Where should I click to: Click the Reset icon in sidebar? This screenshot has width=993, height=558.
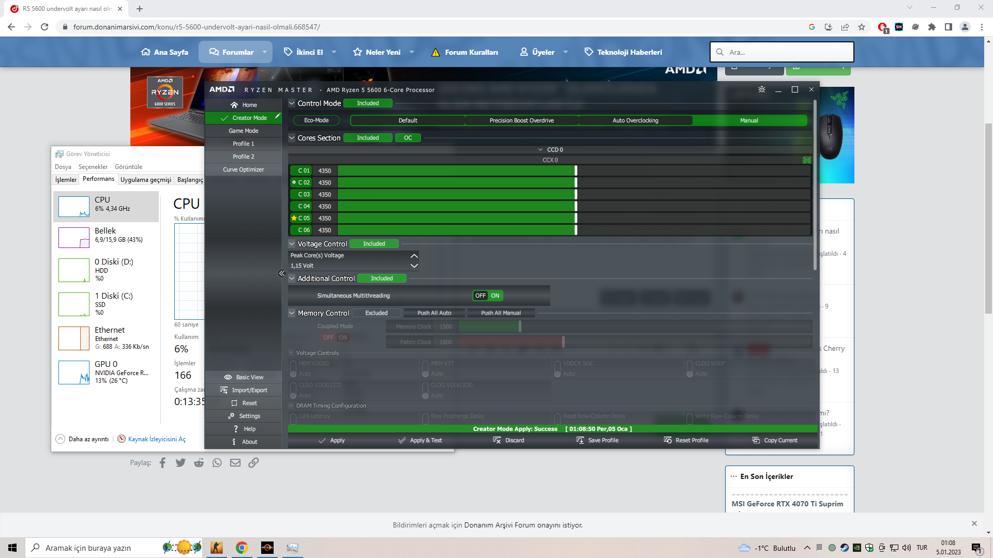(234, 403)
